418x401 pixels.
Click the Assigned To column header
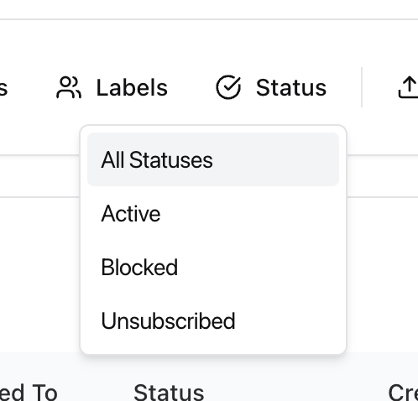(29, 393)
